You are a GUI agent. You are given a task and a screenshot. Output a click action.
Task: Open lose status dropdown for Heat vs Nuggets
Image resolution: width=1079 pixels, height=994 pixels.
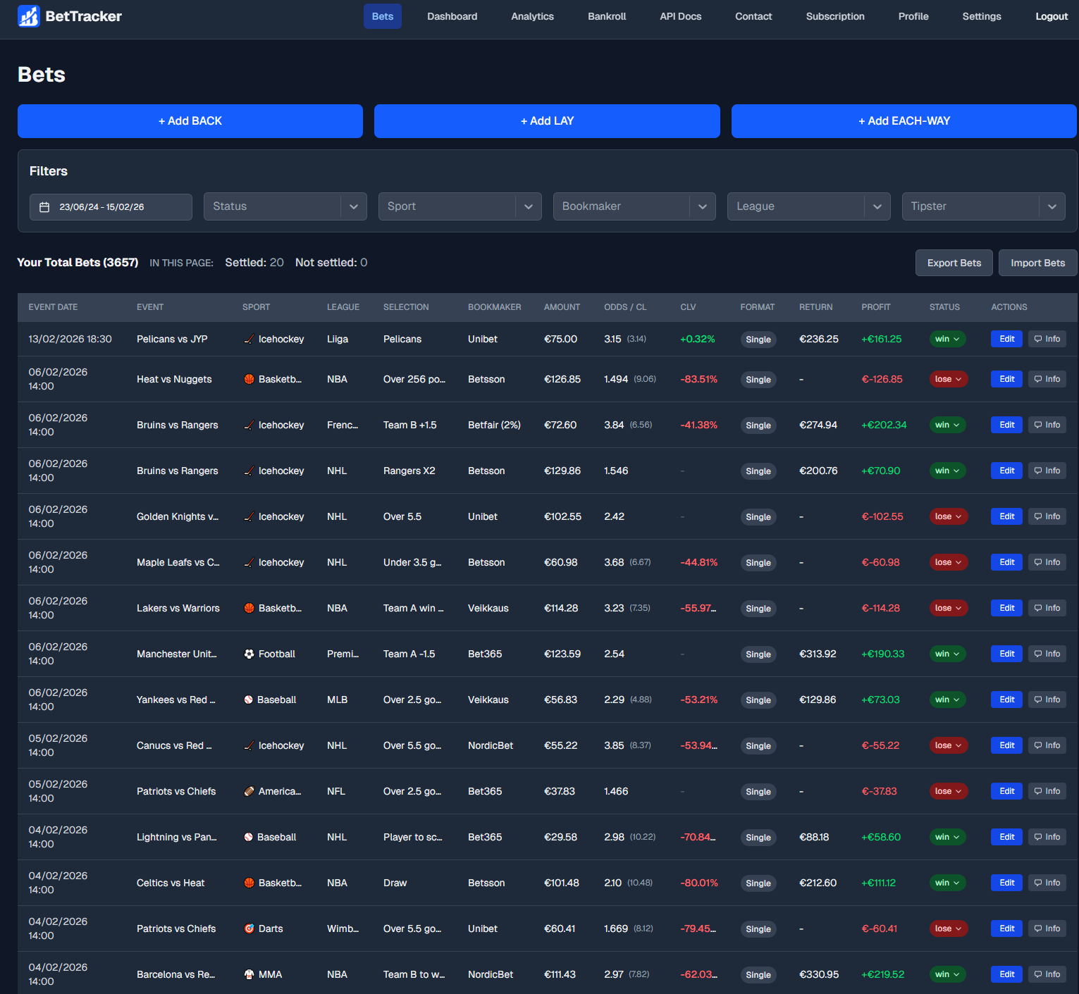(948, 380)
